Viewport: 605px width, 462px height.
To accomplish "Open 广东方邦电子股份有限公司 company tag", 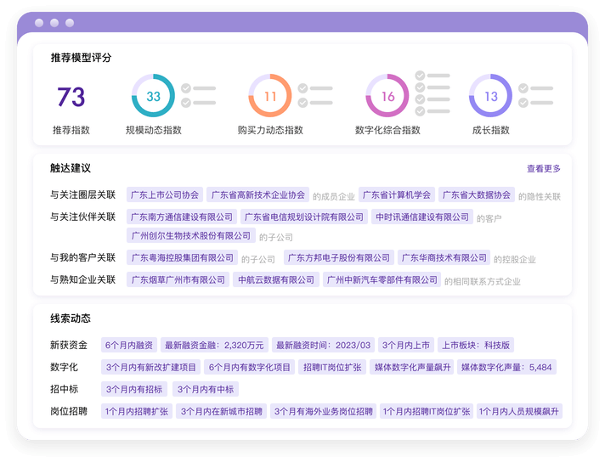I will point(339,257).
